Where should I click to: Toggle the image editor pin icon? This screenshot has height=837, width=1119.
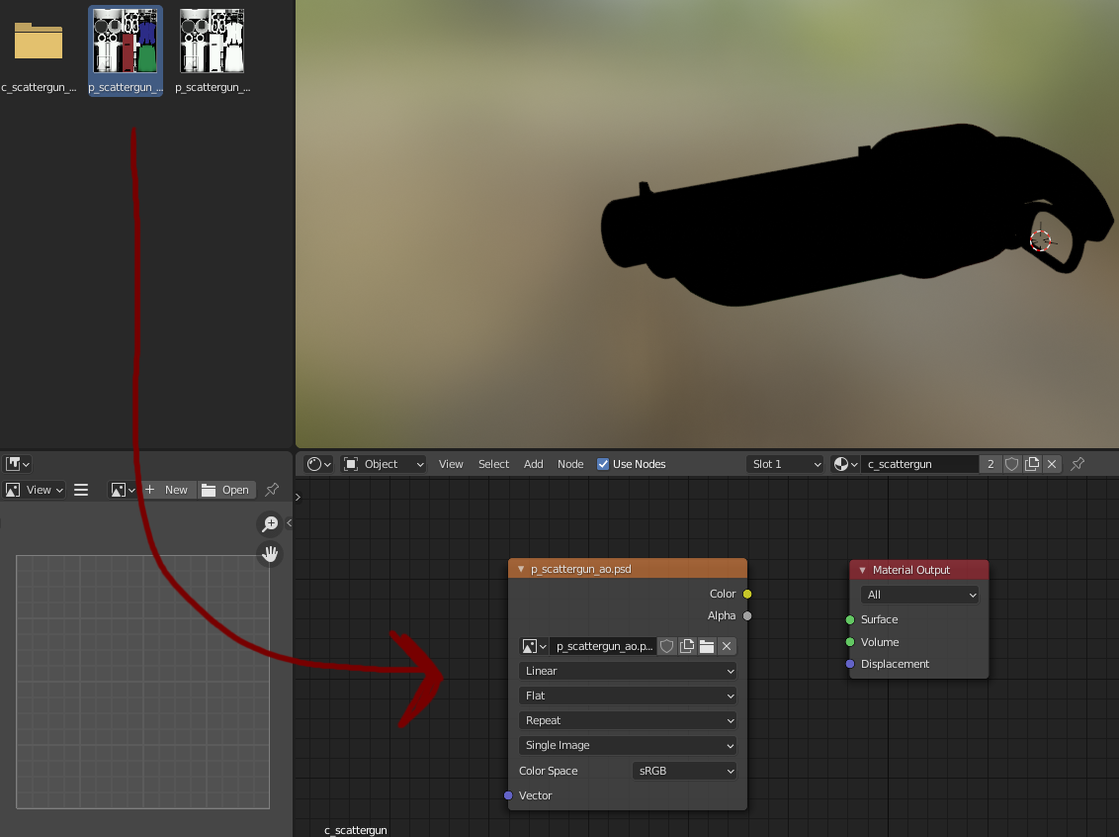(x=272, y=490)
